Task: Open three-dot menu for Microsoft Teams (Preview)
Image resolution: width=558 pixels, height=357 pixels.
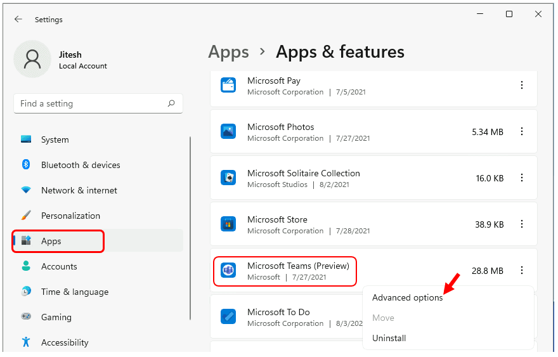Action: pos(522,270)
